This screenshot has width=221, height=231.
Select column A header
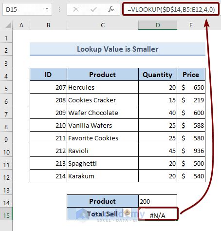point(21,25)
